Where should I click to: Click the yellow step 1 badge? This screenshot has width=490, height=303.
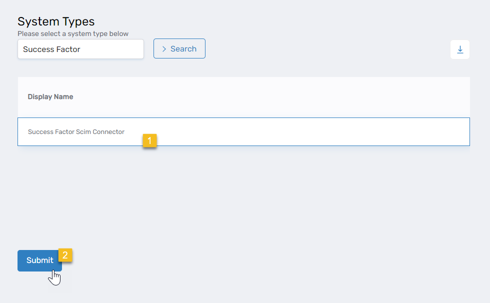(149, 141)
